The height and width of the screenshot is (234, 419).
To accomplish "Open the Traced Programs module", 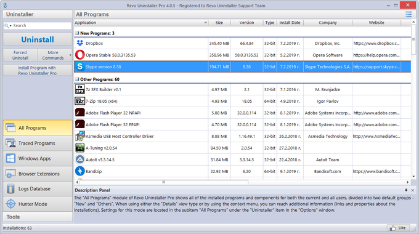I will click(x=38, y=143).
